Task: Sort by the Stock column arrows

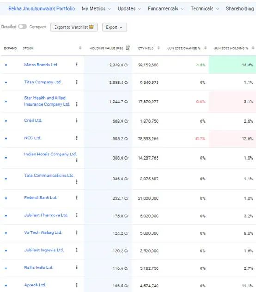Action: pyautogui.click(x=80, y=48)
